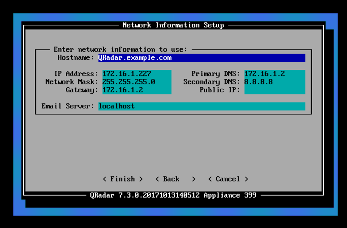Click the Hostname label
Image resolution: width=347 pixels, height=228 pixels.
coord(76,58)
